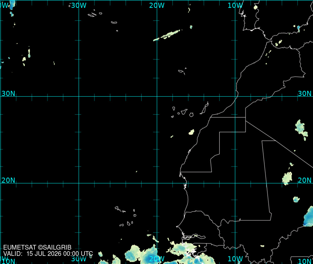Click the VALID: 15 JUL 2026 00:00 UTC timestamp
This screenshot has width=313, height=264.
[48, 254]
